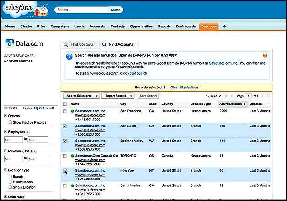Collapse the Ownership filter section
287x201 pixels.
(x=5, y=196)
